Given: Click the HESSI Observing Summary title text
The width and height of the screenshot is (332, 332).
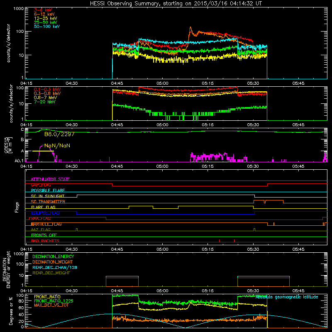Looking at the screenshot, I should click(x=176, y=4).
